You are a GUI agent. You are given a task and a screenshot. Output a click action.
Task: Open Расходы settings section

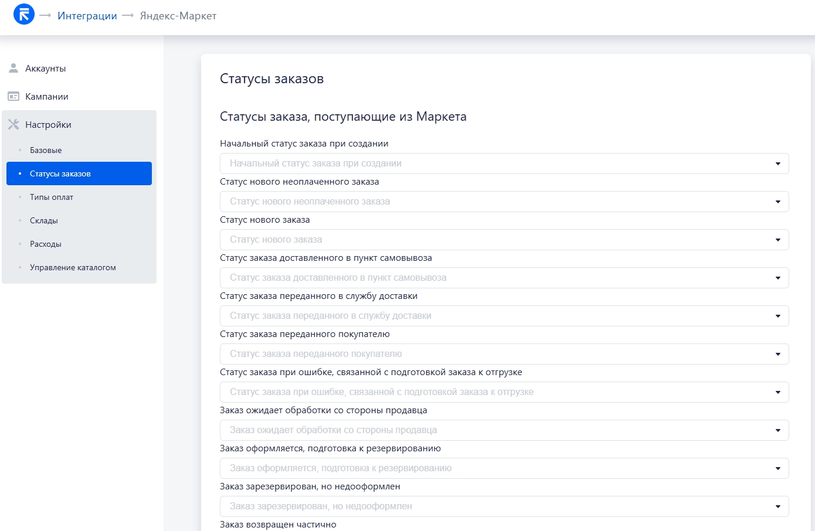pos(46,244)
